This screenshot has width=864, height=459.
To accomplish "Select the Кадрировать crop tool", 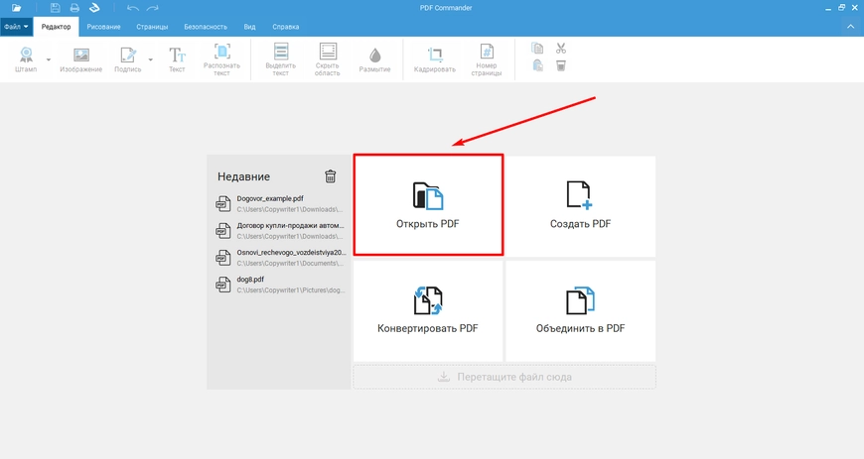I will click(x=435, y=59).
